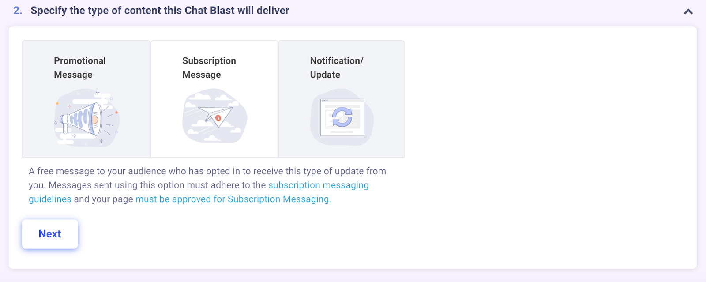Click the orange star beside the megaphone
Screen dimensions: 706x282
tap(57, 103)
